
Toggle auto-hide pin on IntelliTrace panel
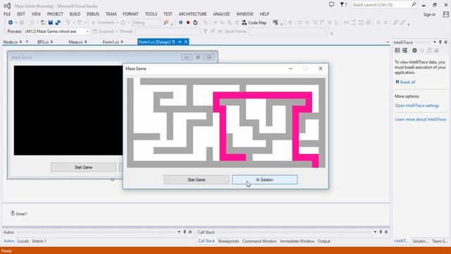[440, 42]
